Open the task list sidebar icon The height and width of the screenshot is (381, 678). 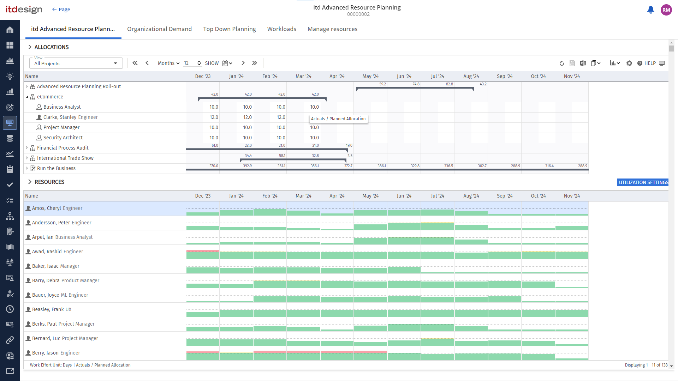pyautogui.click(x=10, y=200)
